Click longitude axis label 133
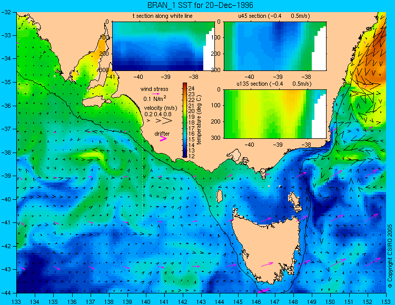The width and height of the screenshot is (395, 305). coord(16,301)
